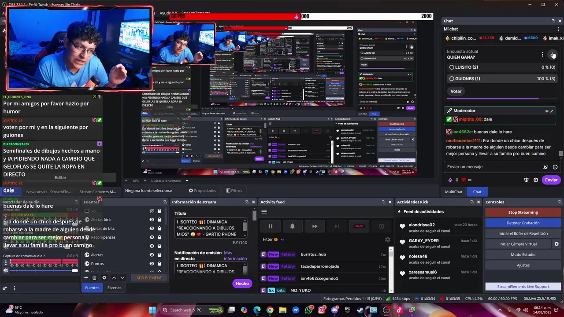Send chat message with Enviar button
Screen dimensions: 564x317
551,180
